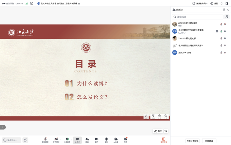
Task: Click the invite member icon beside search
Action: (227, 17)
